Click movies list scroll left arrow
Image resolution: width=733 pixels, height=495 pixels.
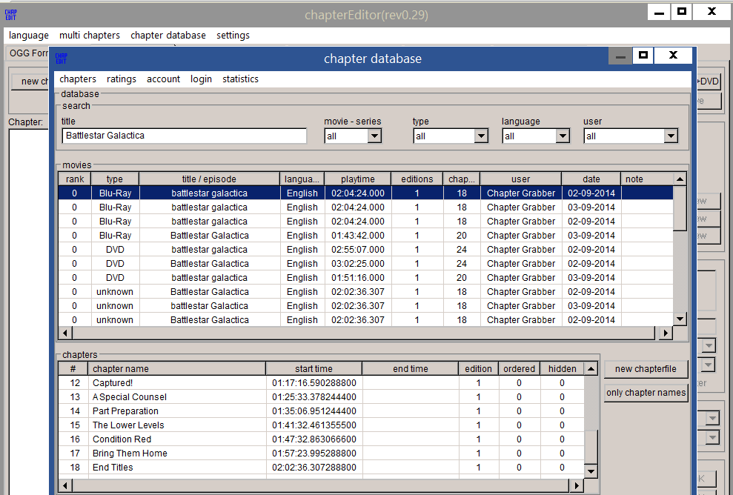[65, 333]
